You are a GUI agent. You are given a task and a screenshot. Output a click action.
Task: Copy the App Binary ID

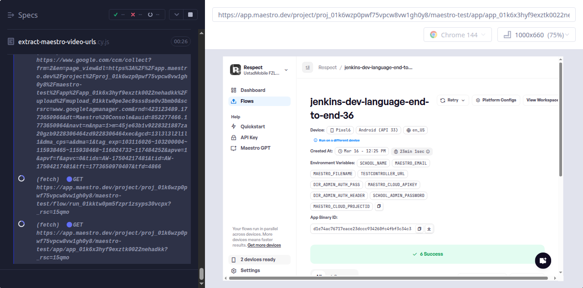pyautogui.click(x=419, y=229)
